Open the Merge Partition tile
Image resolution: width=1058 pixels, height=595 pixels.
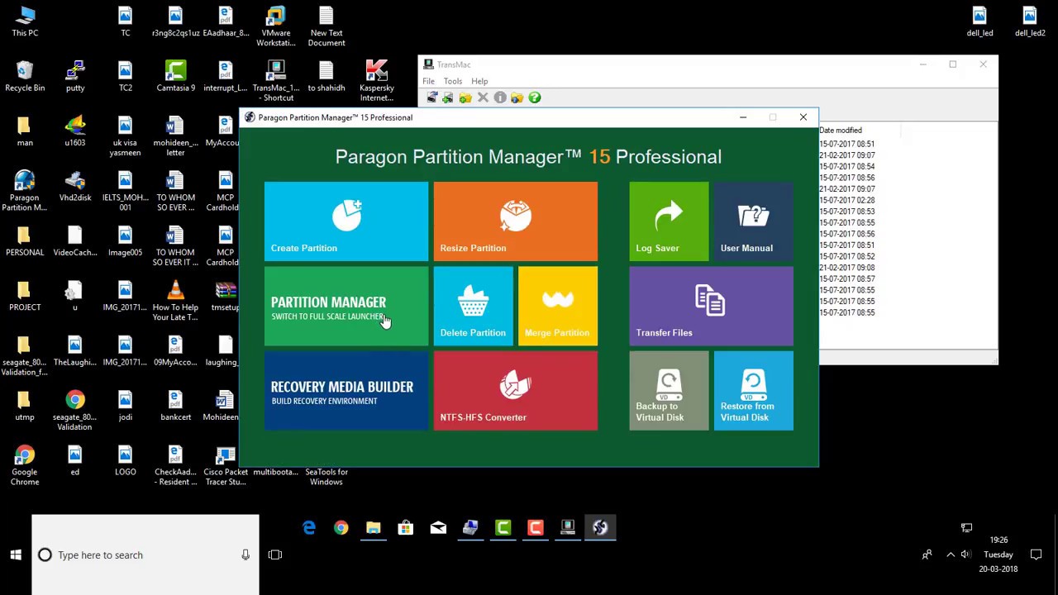(x=557, y=307)
